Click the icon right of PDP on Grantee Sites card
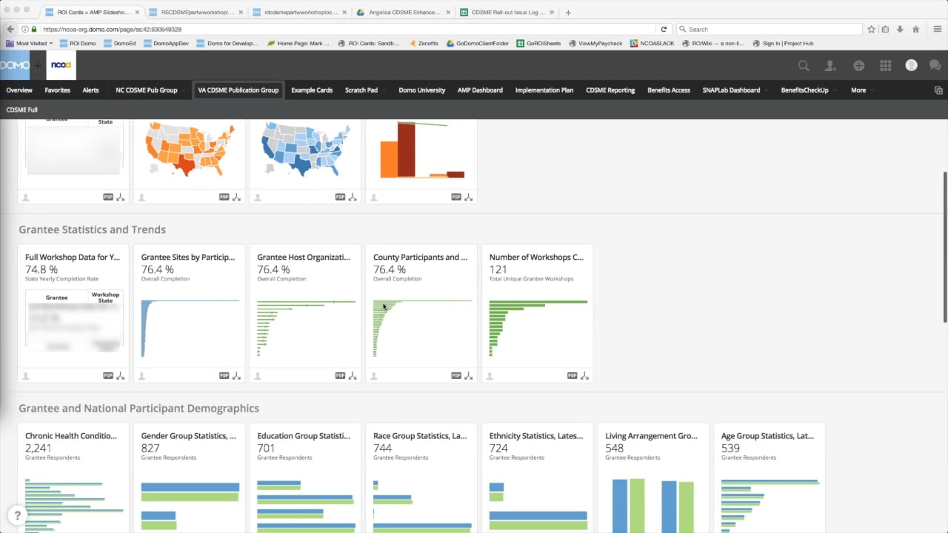 237,376
